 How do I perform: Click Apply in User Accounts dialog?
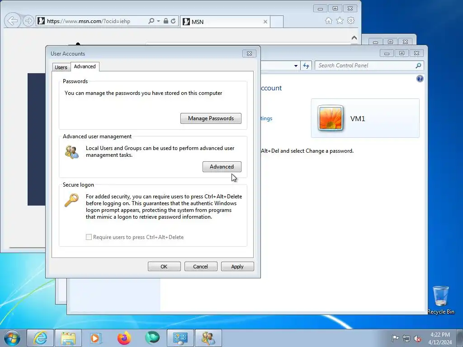pyautogui.click(x=237, y=267)
